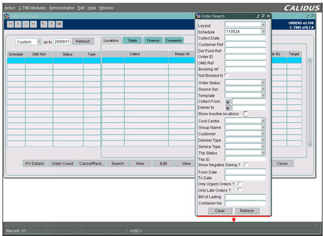This screenshot has height=236, width=323.
Task: Click Refresh in Order Search window
Action: tap(247, 210)
